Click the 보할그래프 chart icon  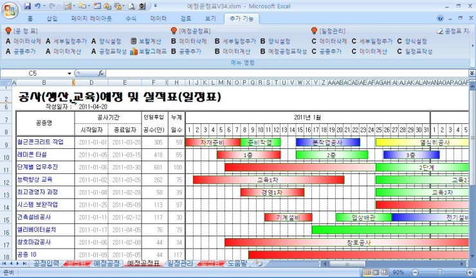point(134,52)
